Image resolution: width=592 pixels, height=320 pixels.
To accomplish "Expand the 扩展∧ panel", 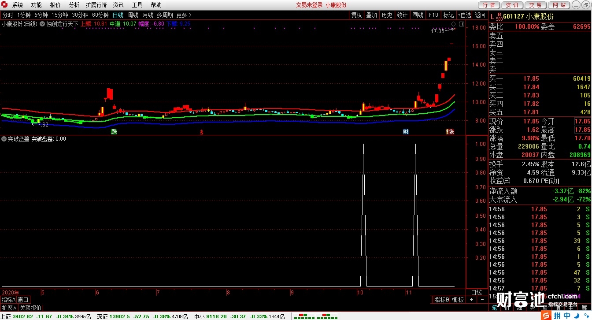I will tap(9, 307).
